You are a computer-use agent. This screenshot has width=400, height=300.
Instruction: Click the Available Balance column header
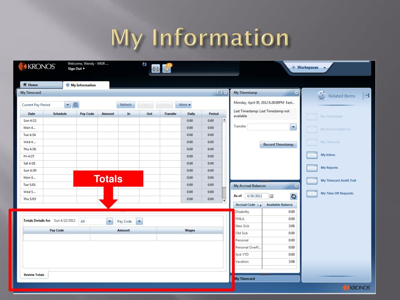280,205
